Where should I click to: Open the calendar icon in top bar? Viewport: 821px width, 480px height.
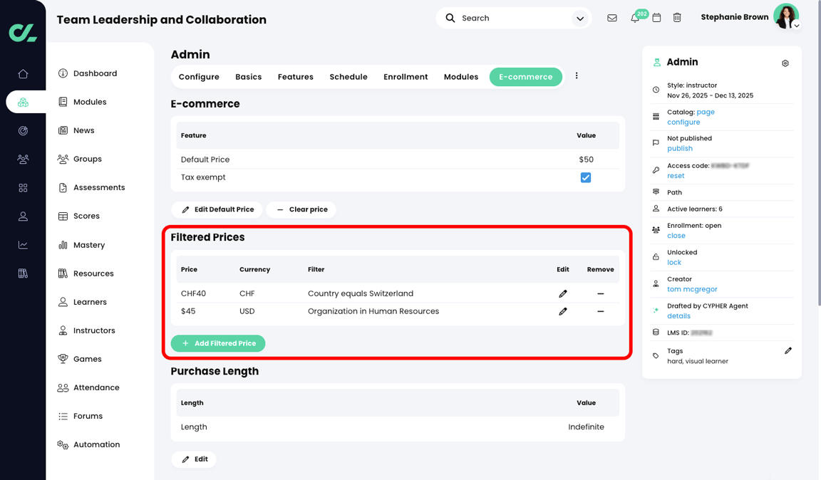[656, 18]
